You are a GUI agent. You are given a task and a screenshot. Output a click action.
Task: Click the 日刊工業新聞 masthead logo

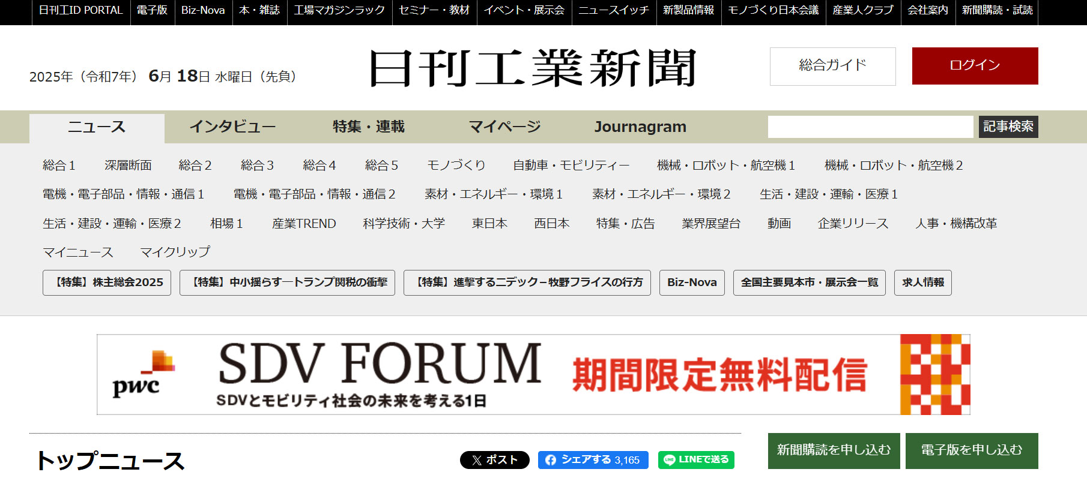tap(532, 68)
